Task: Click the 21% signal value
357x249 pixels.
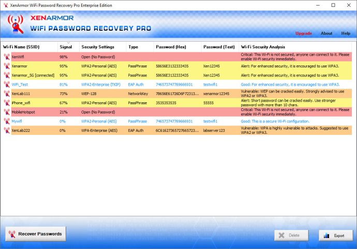Action: point(64,112)
